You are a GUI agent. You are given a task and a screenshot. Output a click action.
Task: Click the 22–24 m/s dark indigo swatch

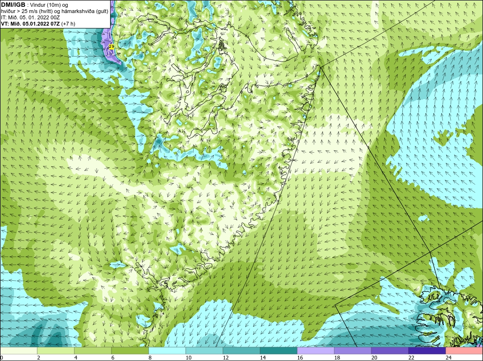coord(427,351)
